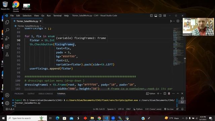
Task: Run the Python file play button
Action: coord(171,21)
